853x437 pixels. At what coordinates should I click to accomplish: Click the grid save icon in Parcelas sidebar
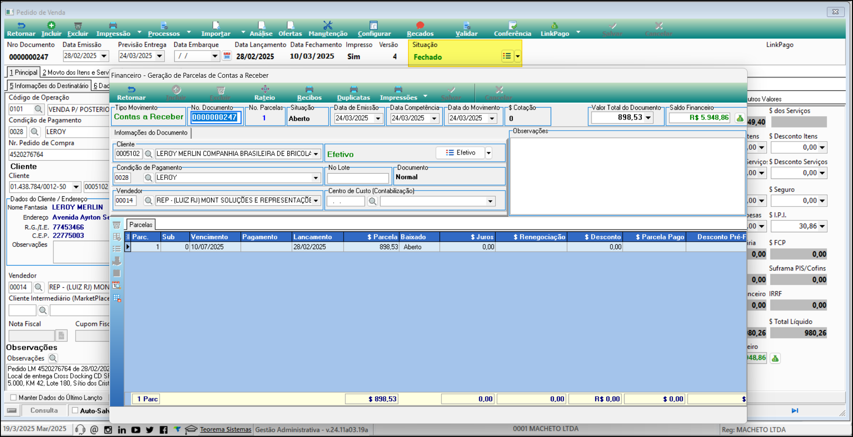click(116, 298)
